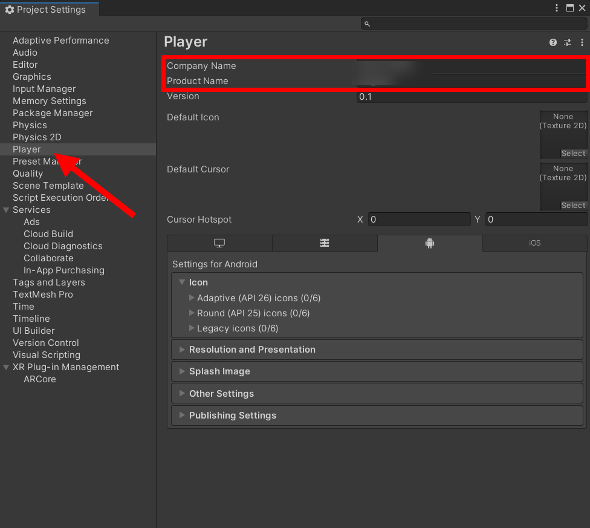Open Cloud Build settings
Viewport: 590px width, 528px height.
pyautogui.click(x=48, y=234)
